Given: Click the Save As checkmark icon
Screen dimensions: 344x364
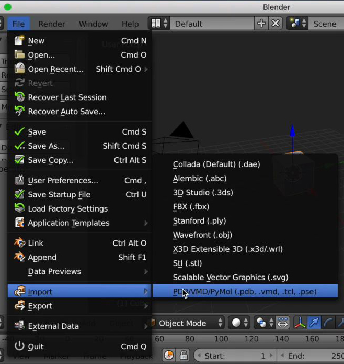Looking at the screenshot, I should (x=19, y=146).
